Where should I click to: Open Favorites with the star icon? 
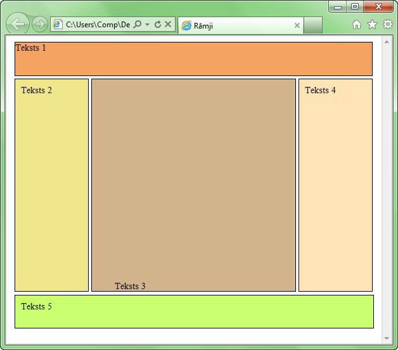click(372, 25)
